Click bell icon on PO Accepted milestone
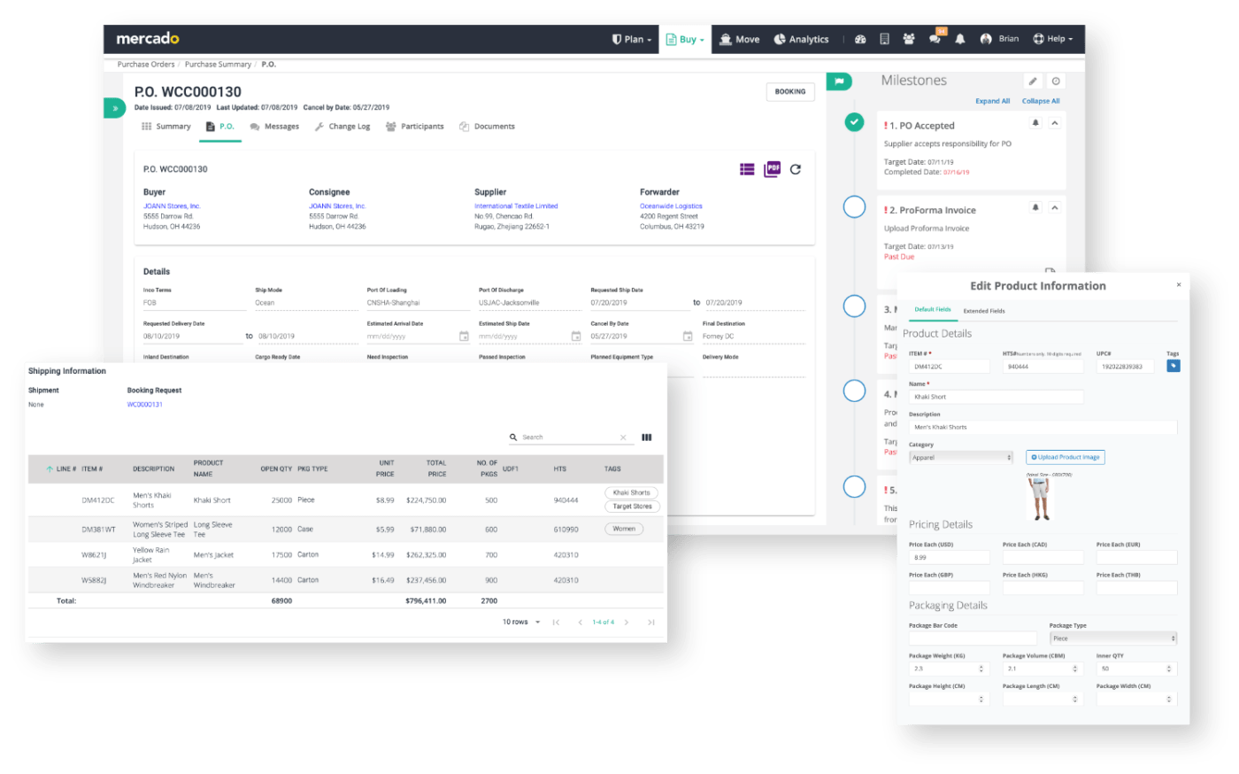 coord(1035,123)
